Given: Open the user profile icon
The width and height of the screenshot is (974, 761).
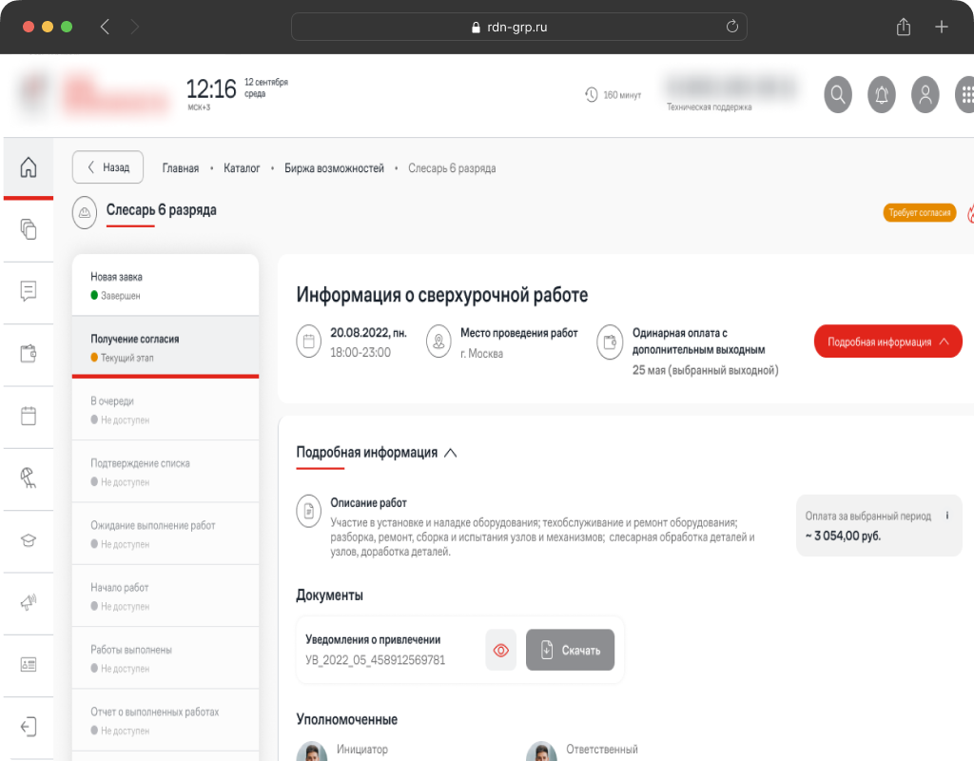Looking at the screenshot, I should click(x=925, y=94).
